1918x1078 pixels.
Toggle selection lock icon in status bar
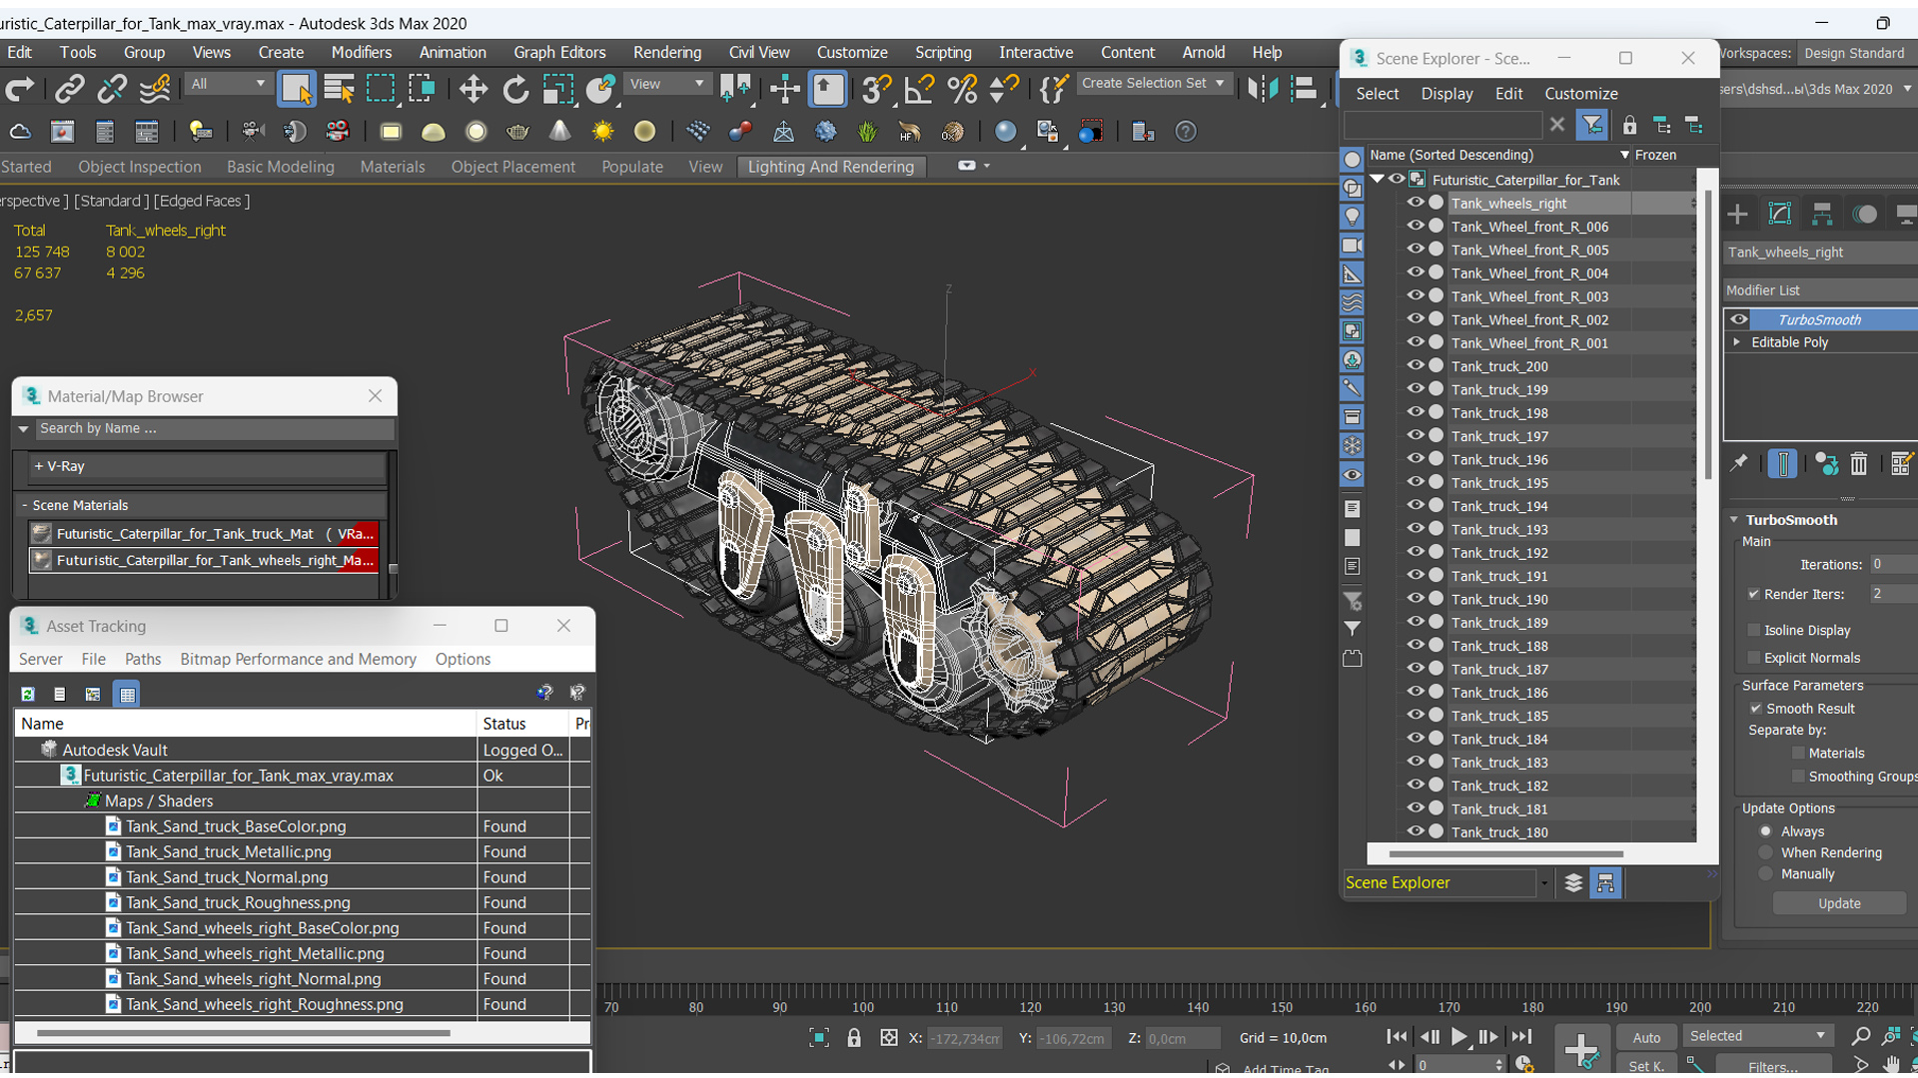(854, 1038)
